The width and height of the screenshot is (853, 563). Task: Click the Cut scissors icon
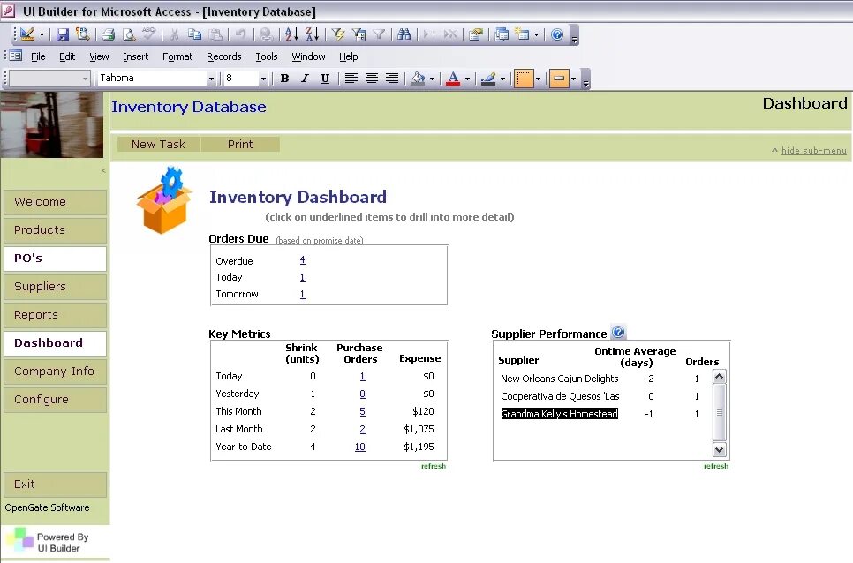pos(175,34)
